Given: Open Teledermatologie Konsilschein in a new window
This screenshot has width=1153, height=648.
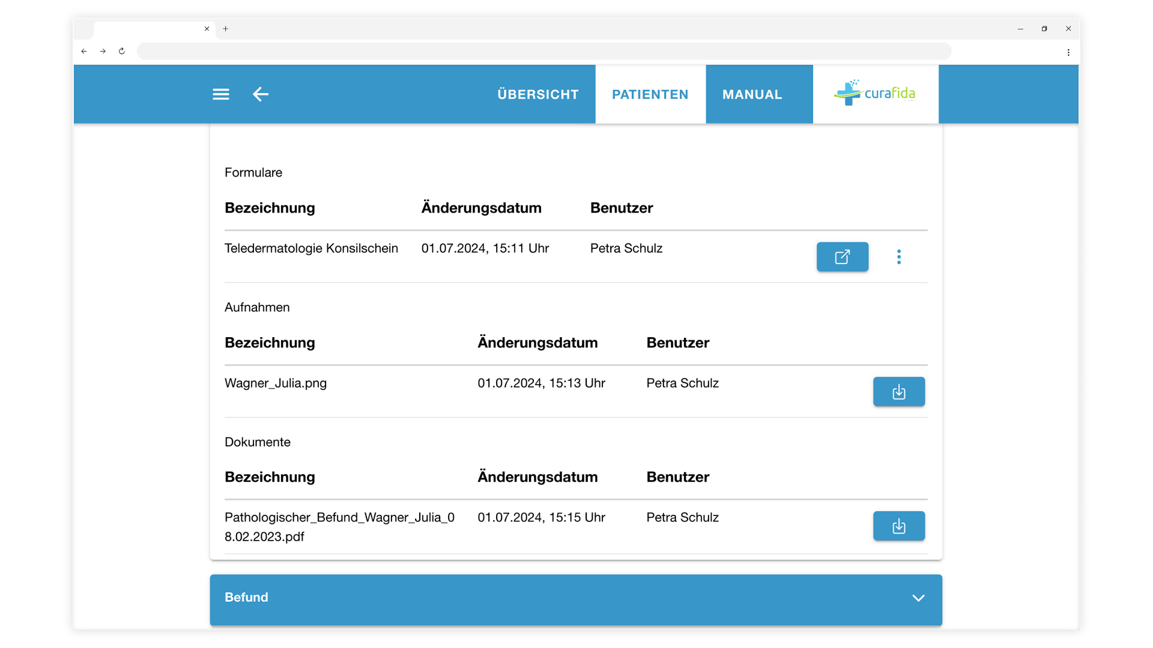Looking at the screenshot, I should tap(843, 257).
